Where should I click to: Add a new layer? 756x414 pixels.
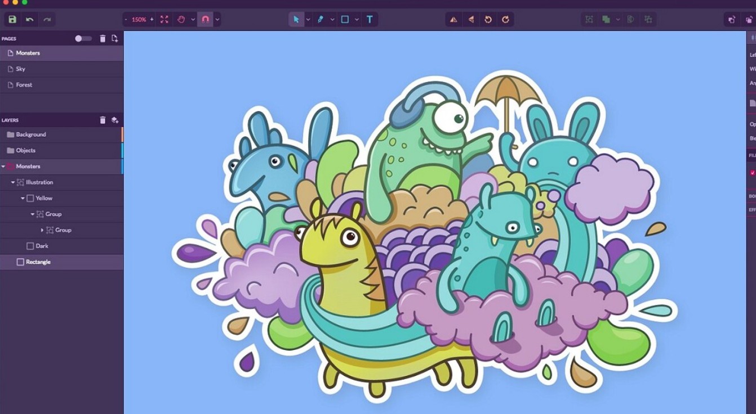pyautogui.click(x=114, y=120)
